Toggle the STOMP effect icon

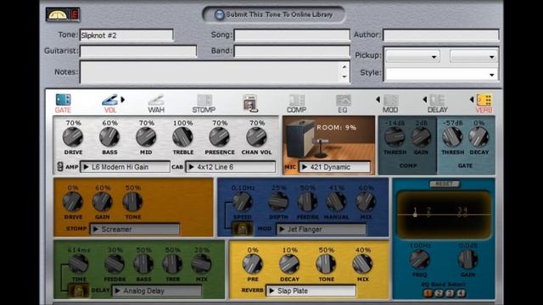[204, 100]
